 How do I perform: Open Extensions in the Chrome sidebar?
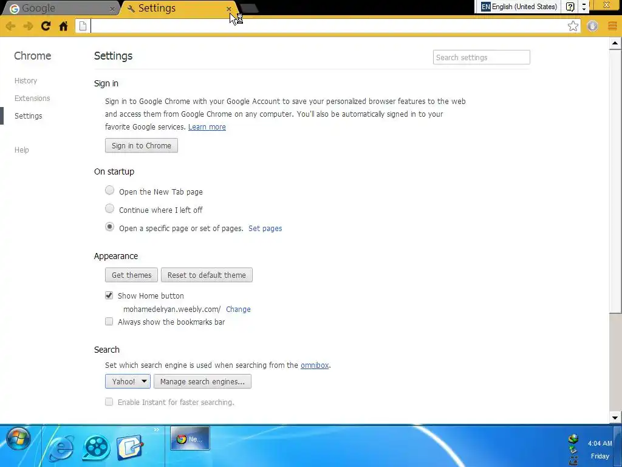point(32,98)
